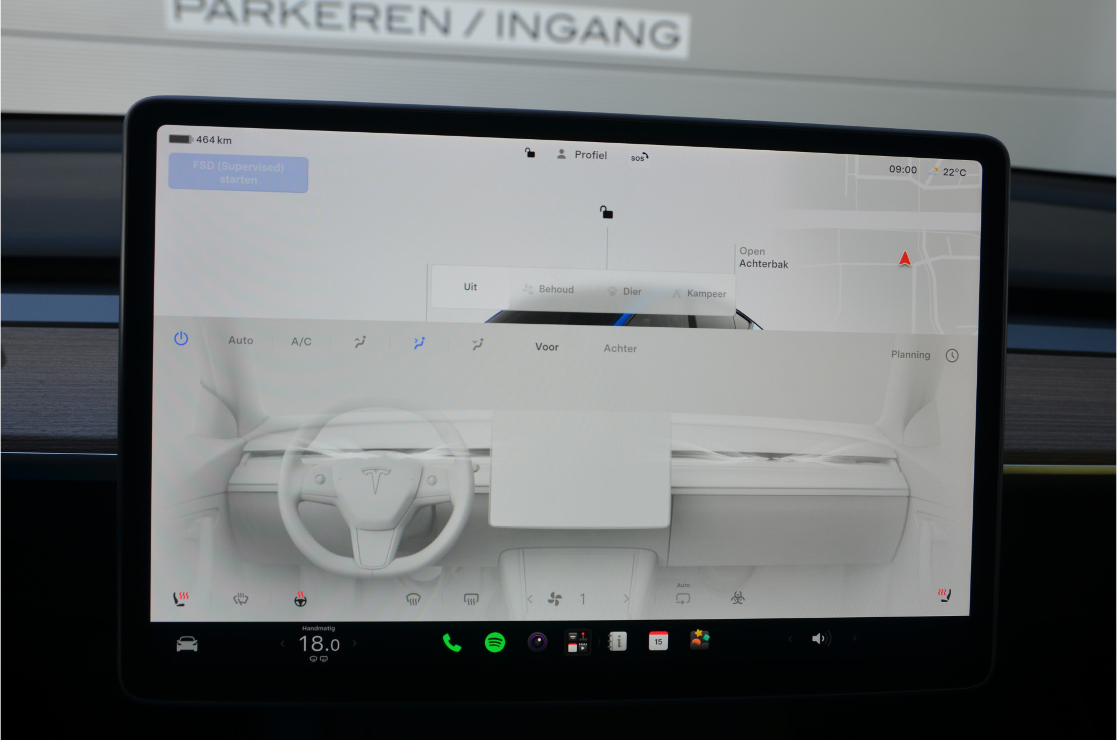Open climate Planning schedule
This screenshot has width=1117, height=740.
point(924,355)
